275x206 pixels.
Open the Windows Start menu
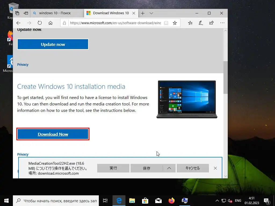click(6, 201)
